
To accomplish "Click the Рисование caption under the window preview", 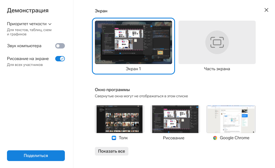I will point(173,138).
